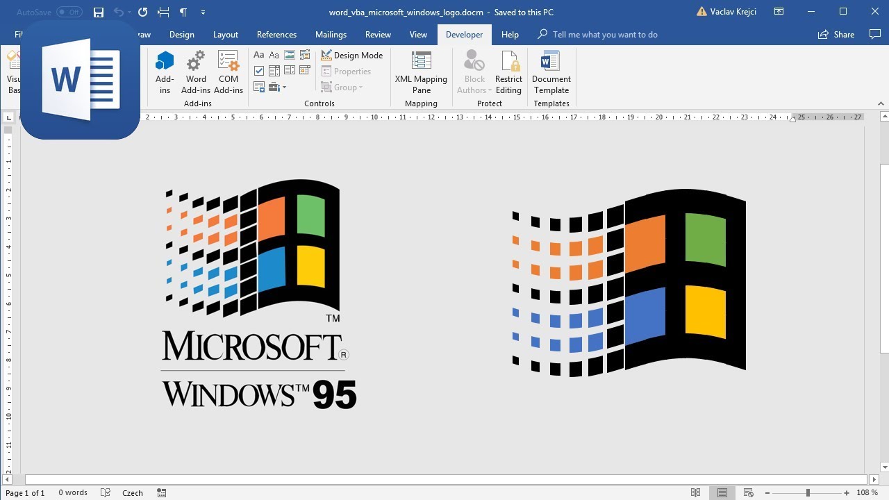Click 108 % zoom level

pos(867,492)
